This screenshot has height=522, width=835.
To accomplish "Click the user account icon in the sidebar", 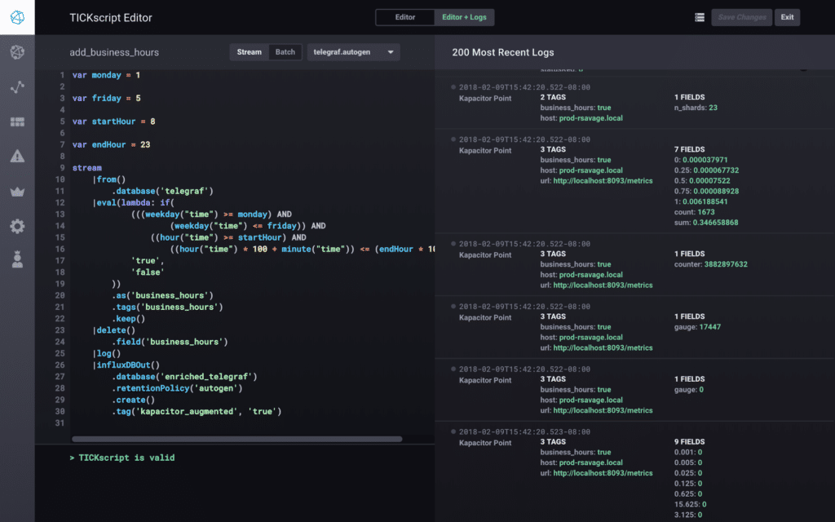I will [x=17, y=260].
